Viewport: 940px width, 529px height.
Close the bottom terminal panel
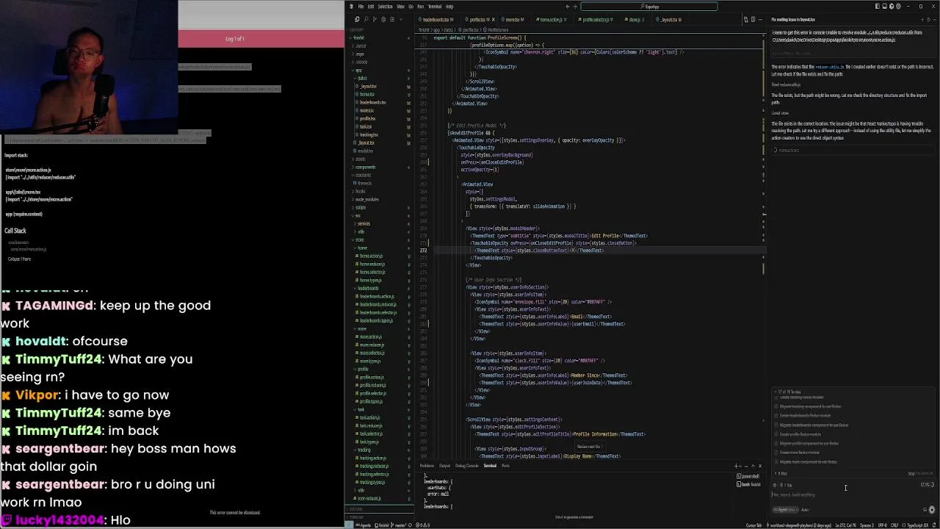tap(760, 466)
